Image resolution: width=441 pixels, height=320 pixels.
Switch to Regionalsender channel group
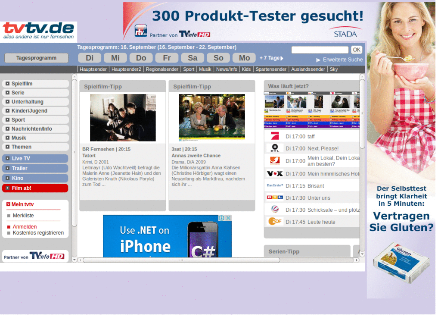pos(162,69)
